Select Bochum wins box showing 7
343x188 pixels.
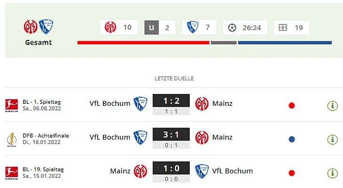point(199,27)
